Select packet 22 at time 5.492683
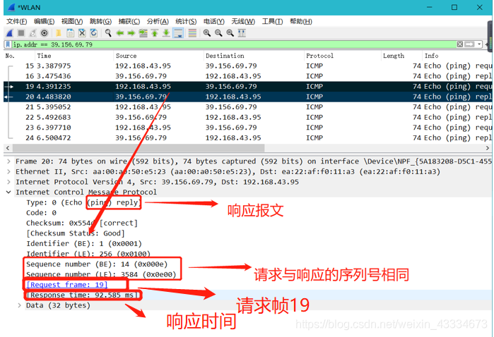Screen dimensions: 494x337 point(247,117)
